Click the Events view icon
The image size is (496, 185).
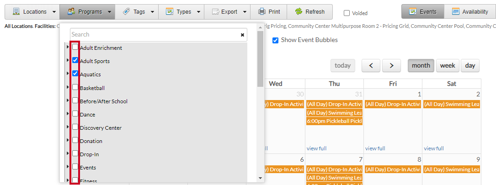coord(412,12)
